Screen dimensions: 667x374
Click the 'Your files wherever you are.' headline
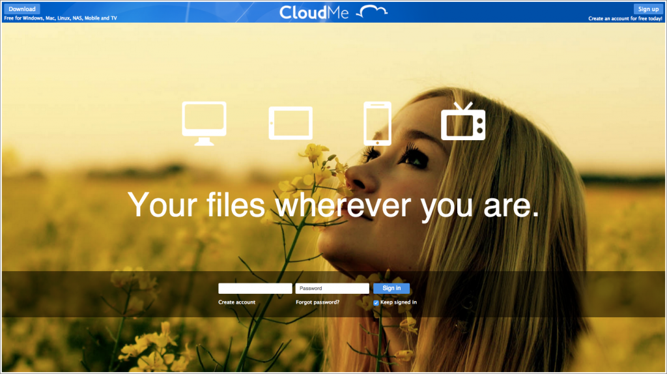[333, 205]
